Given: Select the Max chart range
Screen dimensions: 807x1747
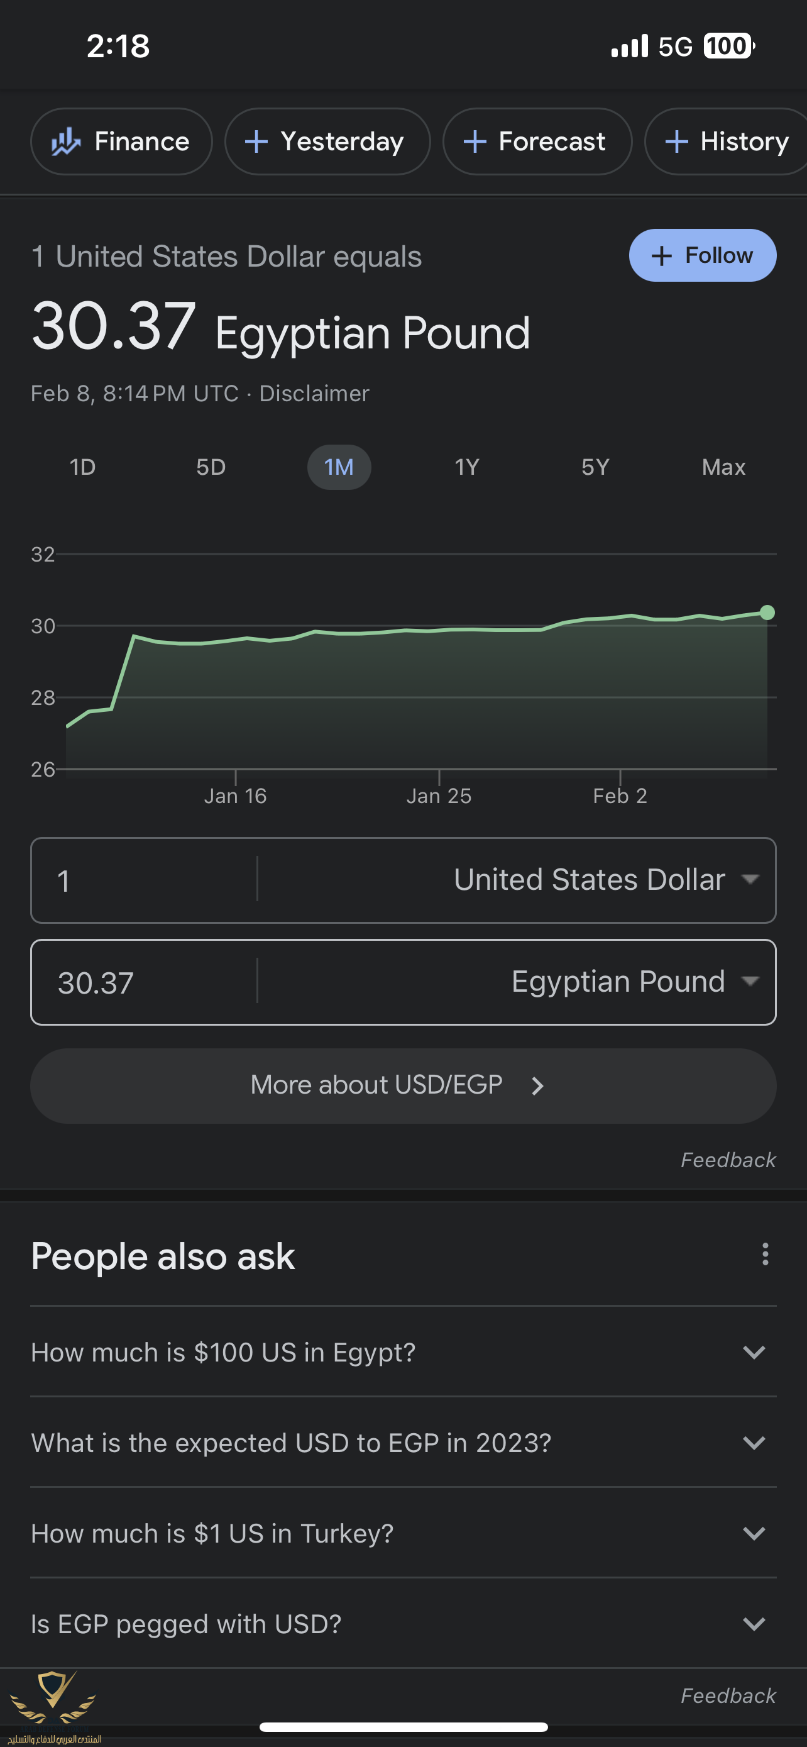Looking at the screenshot, I should click(723, 467).
